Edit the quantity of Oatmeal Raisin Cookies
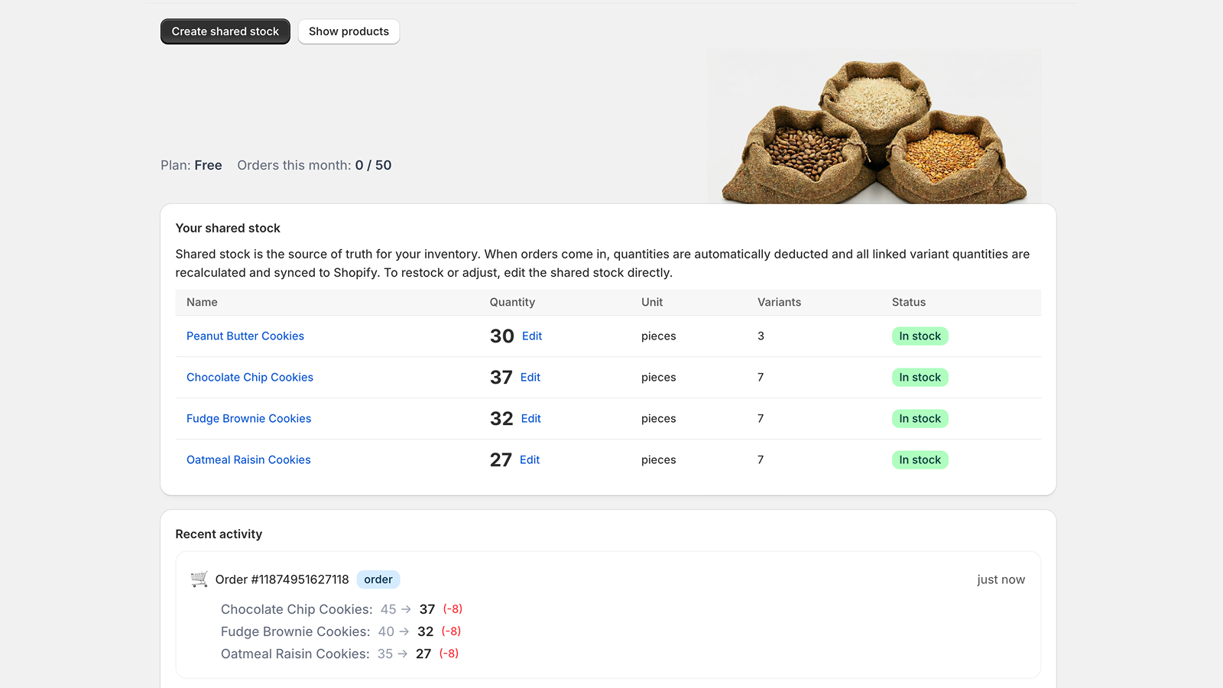The height and width of the screenshot is (688, 1223). click(x=530, y=459)
